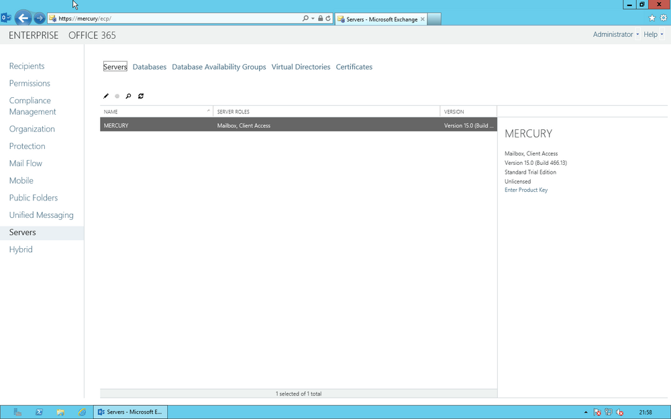Open the network tray icon
Image resolution: width=671 pixels, height=419 pixels.
608,412
